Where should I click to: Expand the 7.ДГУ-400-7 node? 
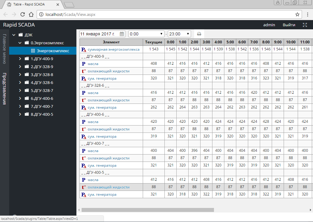pos(20,106)
